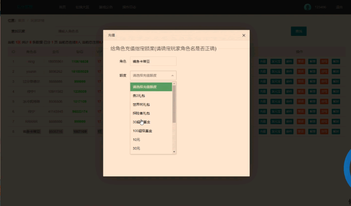The width and height of the screenshot is (351, 206).
Task: Click the user avatar icon in the header
Action: coord(307,7)
